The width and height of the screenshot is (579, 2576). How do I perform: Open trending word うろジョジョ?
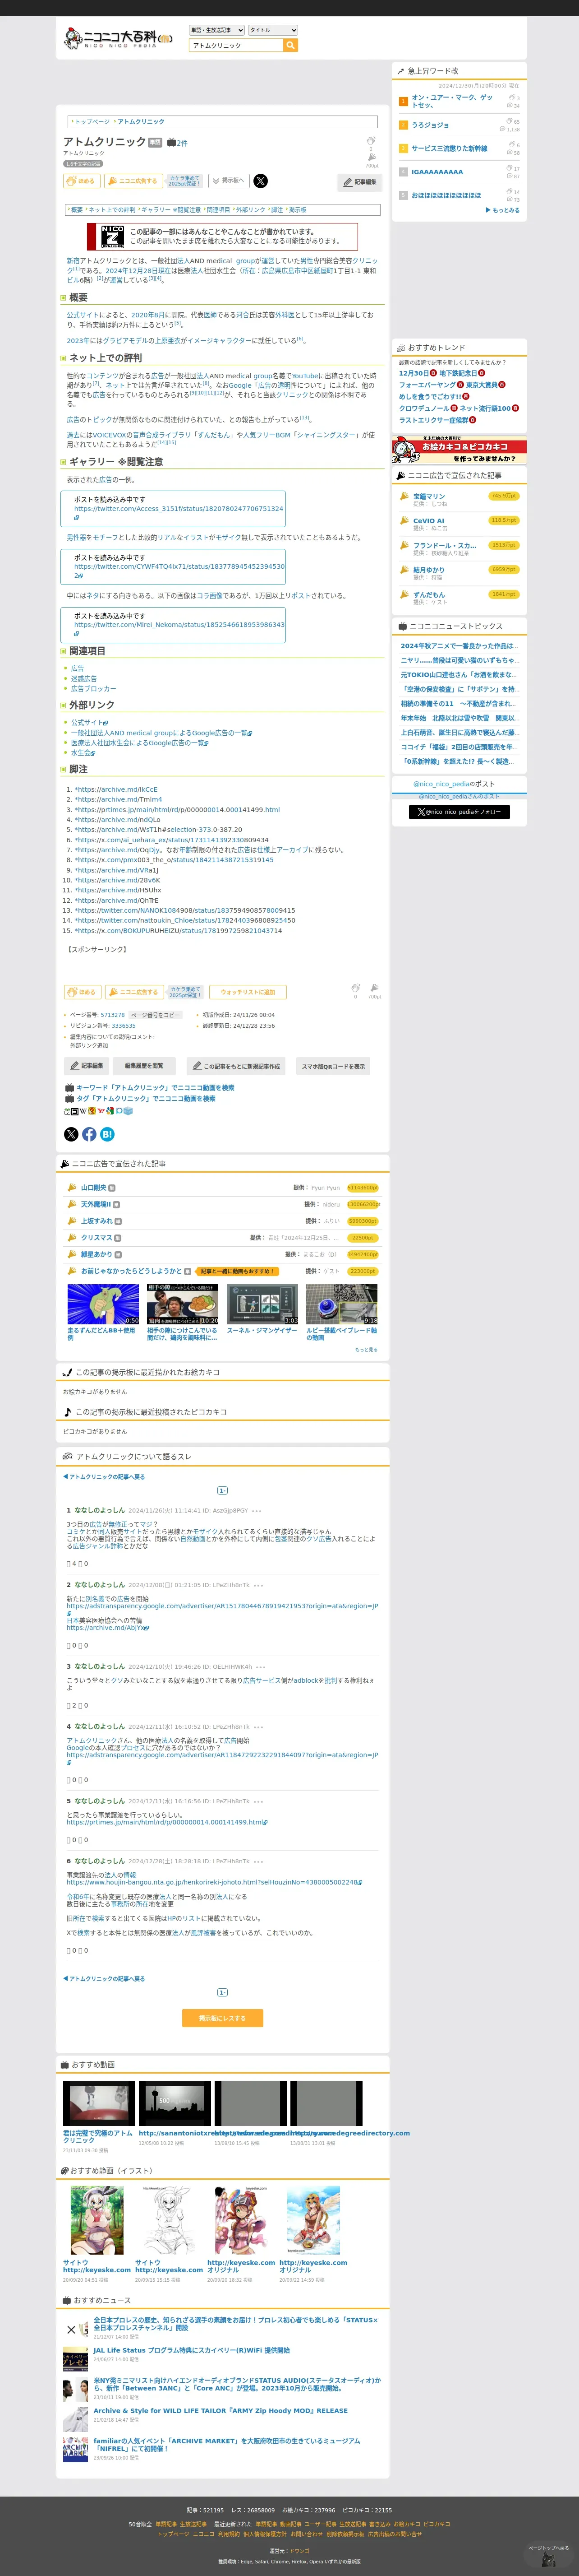point(430,125)
